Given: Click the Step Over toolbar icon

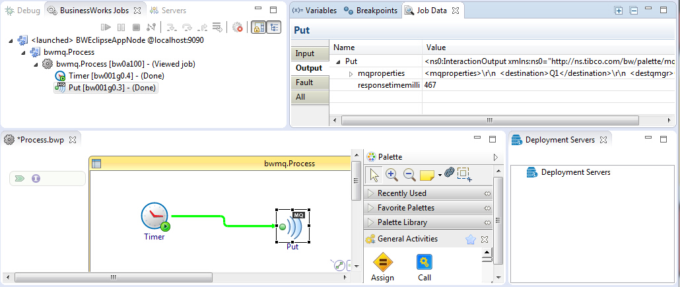Looking at the screenshot, I should click(187, 27).
